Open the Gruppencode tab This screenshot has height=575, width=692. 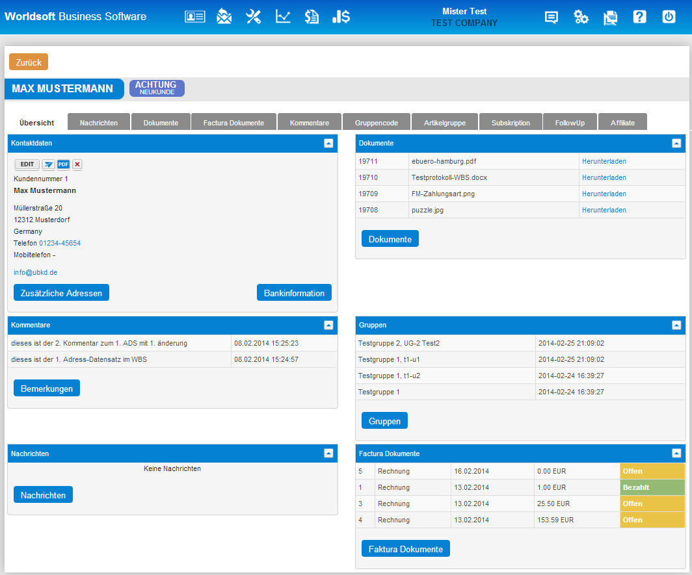pyautogui.click(x=377, y=122)
